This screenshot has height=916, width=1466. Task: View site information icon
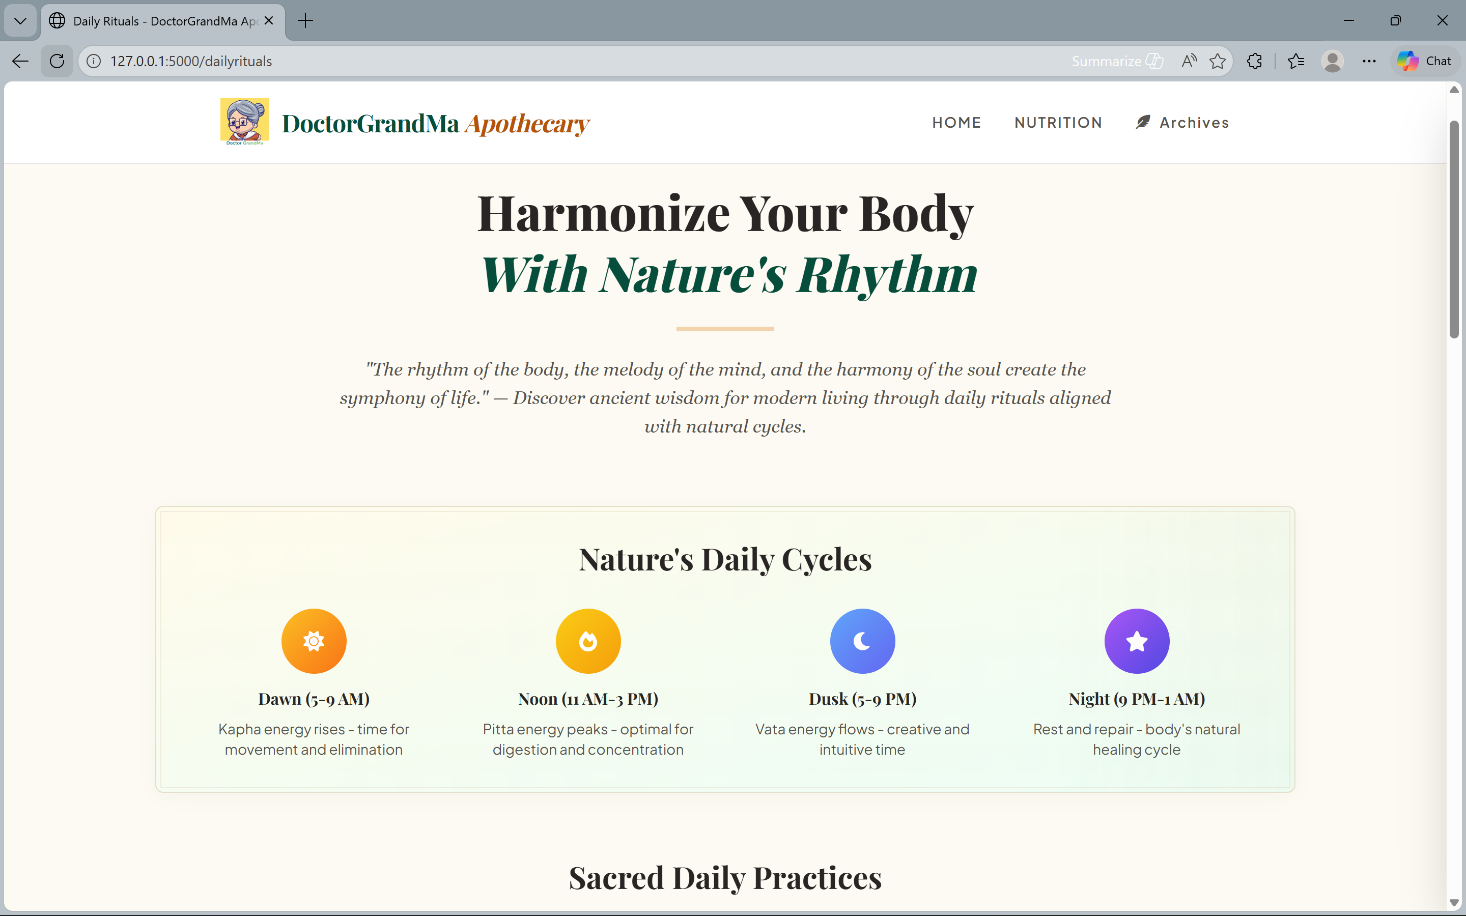[94, 61]
